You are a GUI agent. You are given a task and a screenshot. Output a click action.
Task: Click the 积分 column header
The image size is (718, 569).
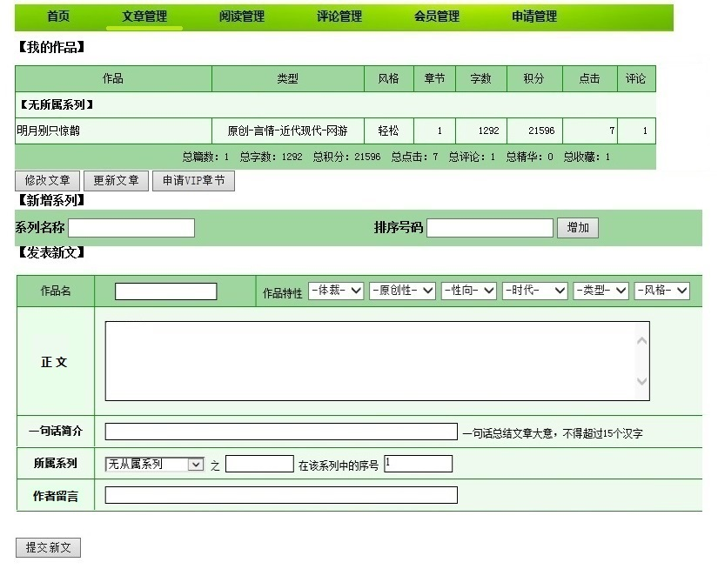click(x=534, y=78)
